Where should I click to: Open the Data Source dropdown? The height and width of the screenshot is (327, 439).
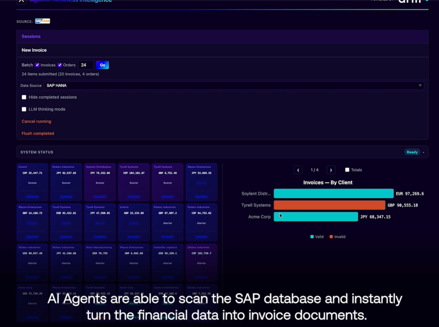234,86
